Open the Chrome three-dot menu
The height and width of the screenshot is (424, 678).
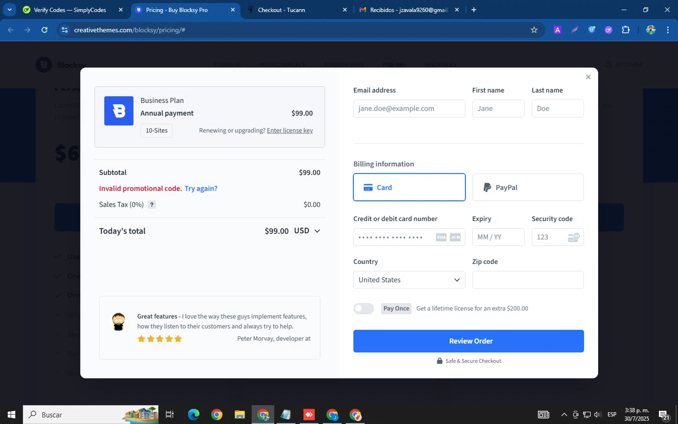668,30
